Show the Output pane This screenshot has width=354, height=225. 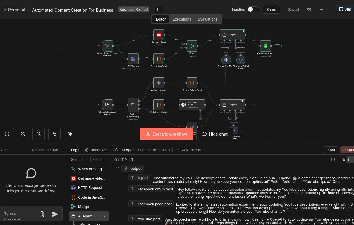[348, 150]
